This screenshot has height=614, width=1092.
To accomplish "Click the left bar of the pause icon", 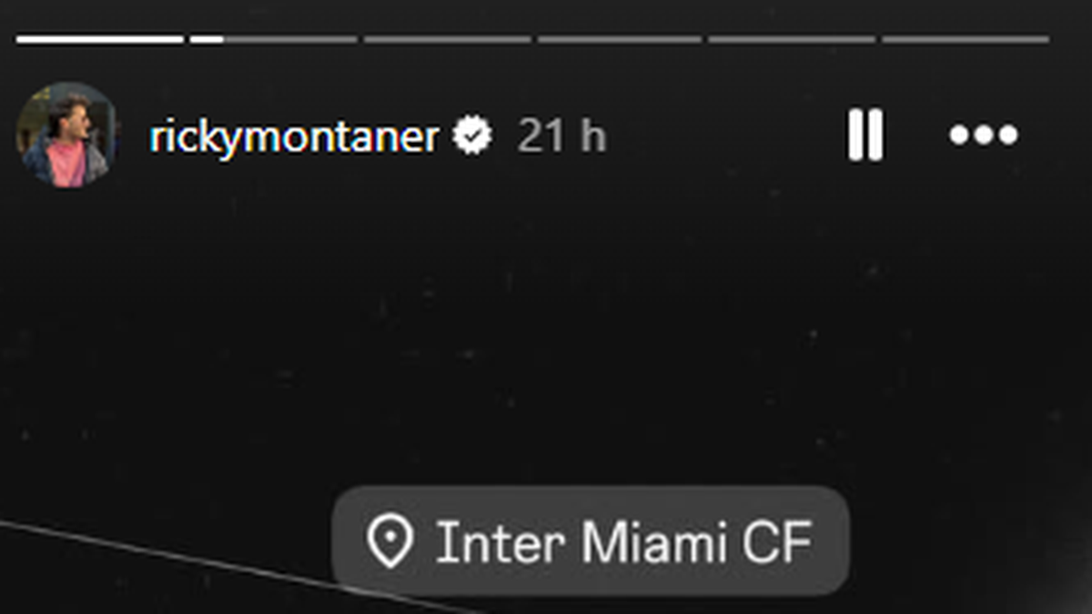I will pyautogui.click(x=855, y=136).
